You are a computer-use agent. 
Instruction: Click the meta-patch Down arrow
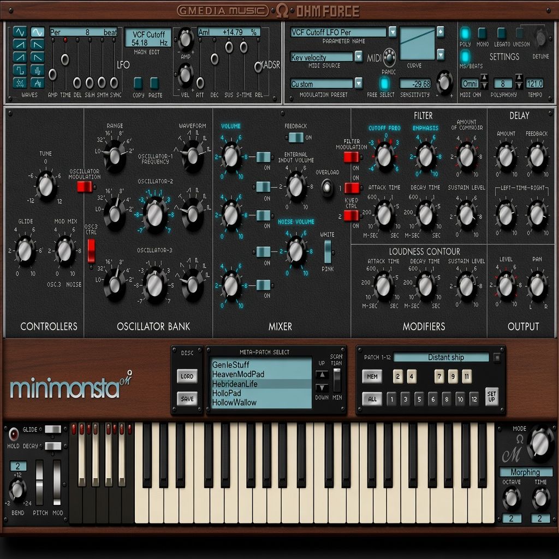(322, 388)
